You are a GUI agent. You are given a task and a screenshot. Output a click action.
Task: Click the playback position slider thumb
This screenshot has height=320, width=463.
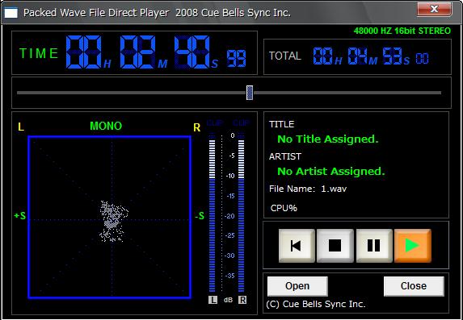click(250, 93)
